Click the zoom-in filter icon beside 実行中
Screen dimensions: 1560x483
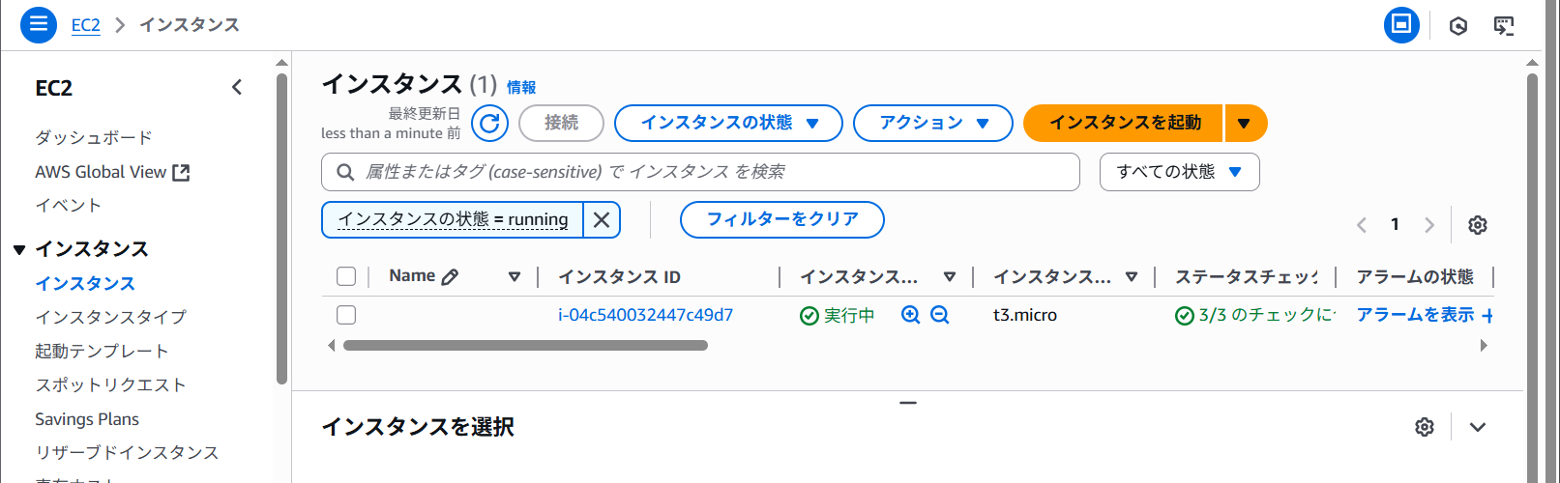click(910, 315)
